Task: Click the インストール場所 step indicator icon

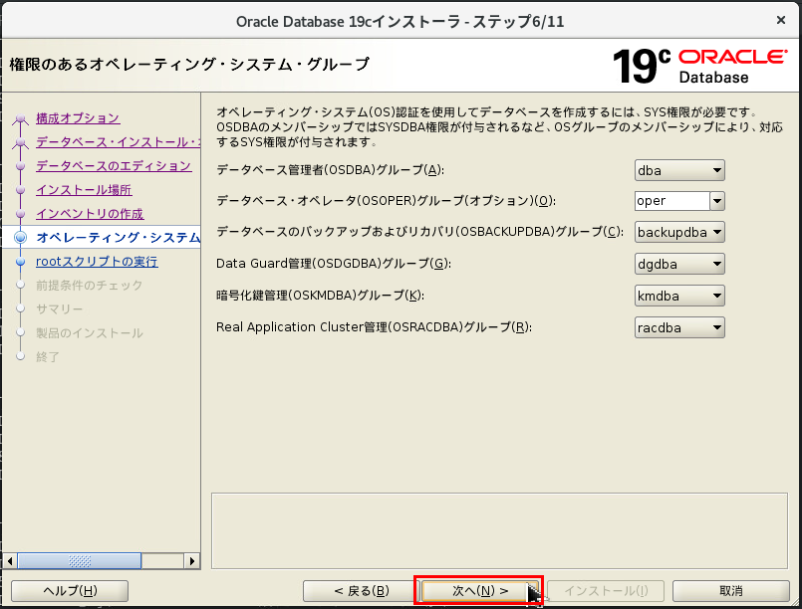Action: click(x=20, y=190)
